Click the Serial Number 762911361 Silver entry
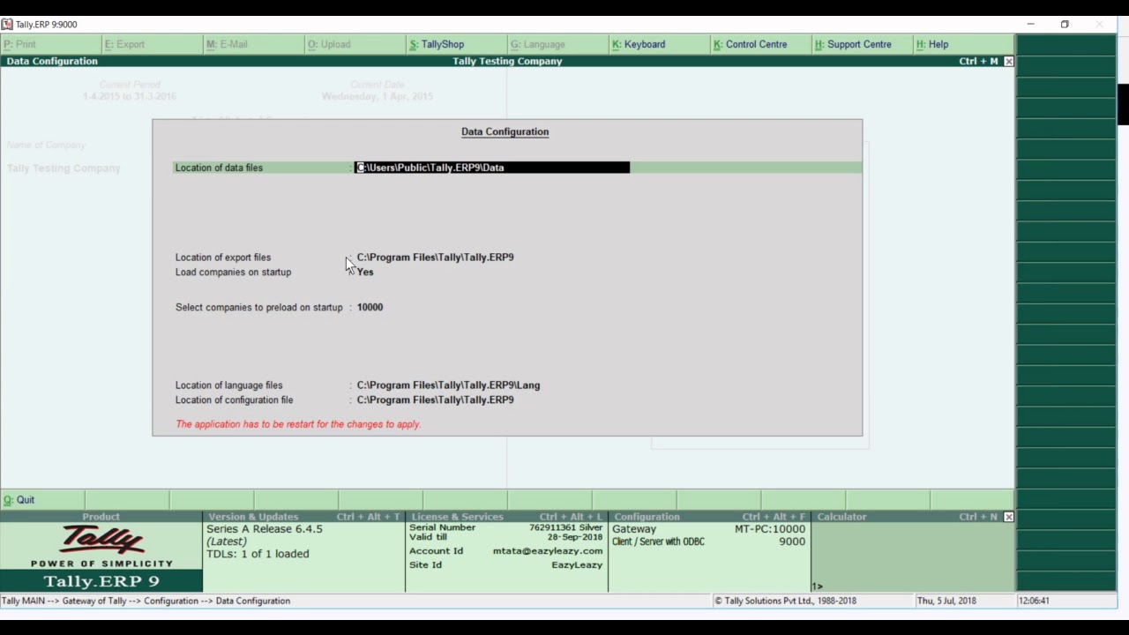Image resolution: width=1129 pixels, height=635 pixels. point(505,527)
